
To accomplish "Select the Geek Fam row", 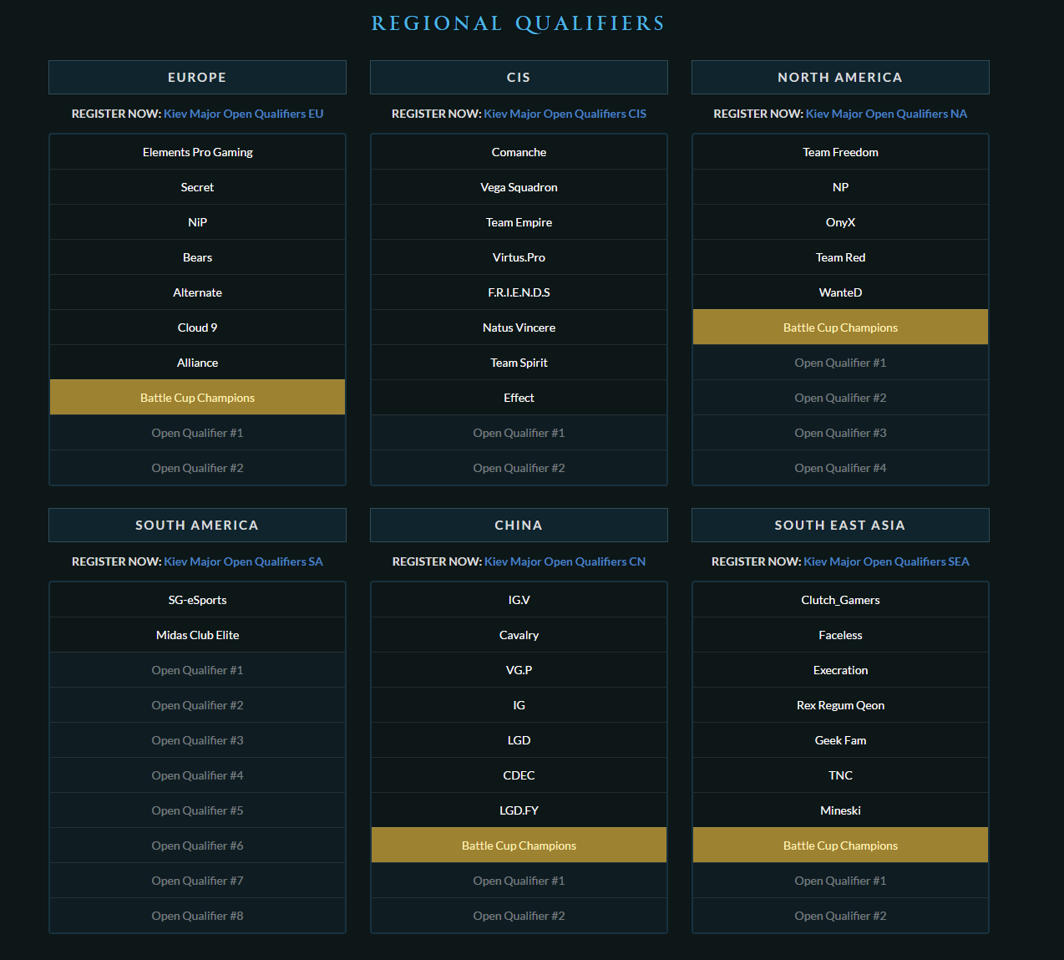I will click(840, 740).
